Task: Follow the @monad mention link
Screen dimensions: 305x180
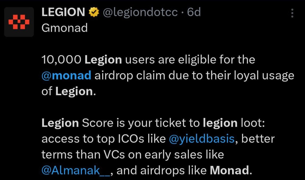Action: click(66, 76)
